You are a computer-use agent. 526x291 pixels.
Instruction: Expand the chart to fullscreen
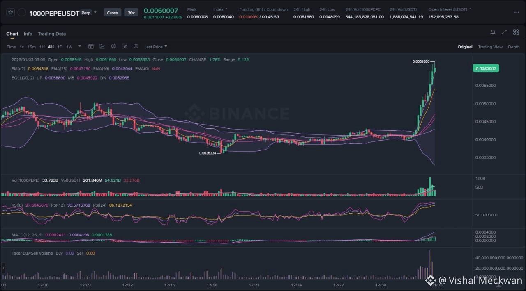pyautogui.click(x=504, y=32)
